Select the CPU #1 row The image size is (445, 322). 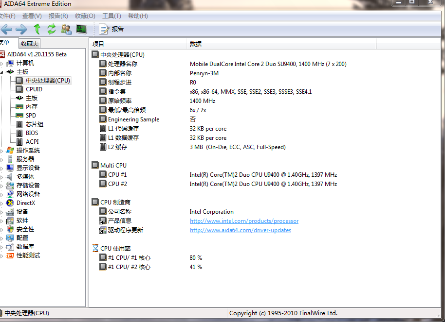coord(218,175)
